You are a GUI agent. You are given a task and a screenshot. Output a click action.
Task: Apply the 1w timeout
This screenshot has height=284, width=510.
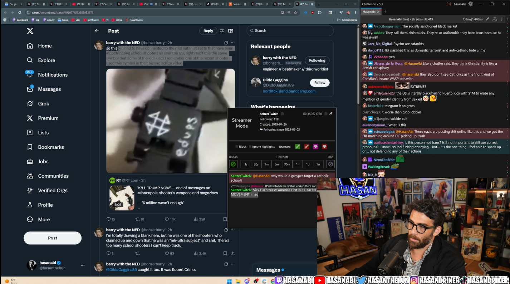point(318,164)
